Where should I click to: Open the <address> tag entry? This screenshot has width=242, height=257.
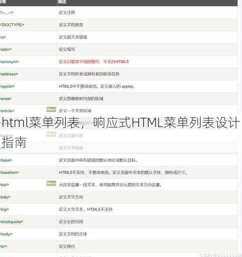click(x=9, y=74)
